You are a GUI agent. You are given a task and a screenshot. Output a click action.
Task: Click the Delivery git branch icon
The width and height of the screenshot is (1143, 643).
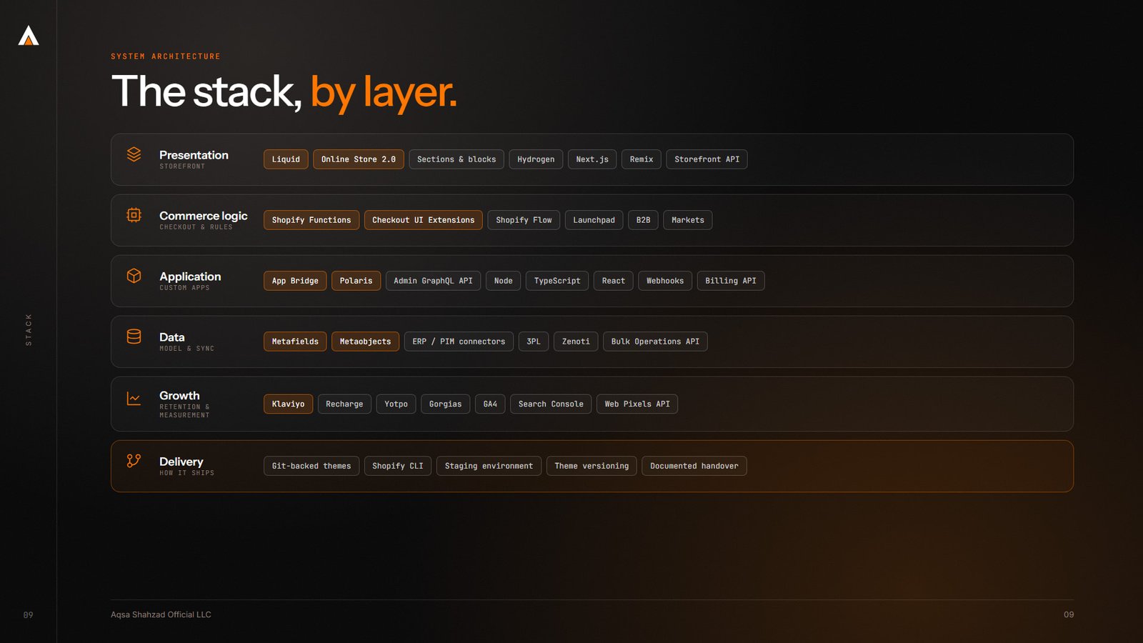tap(134, 461)
